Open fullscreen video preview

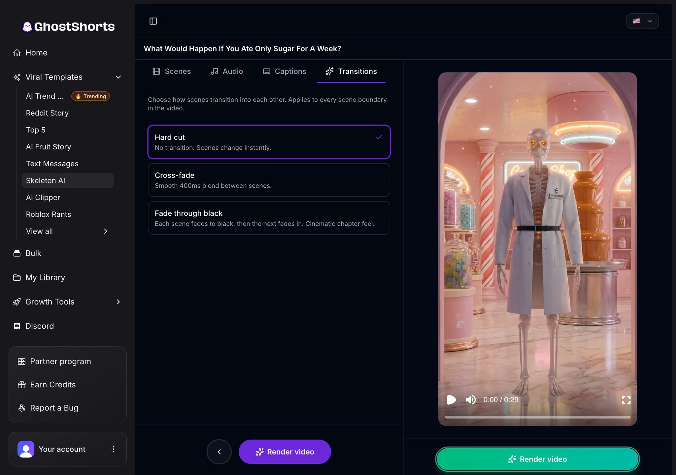pos(626,400)
